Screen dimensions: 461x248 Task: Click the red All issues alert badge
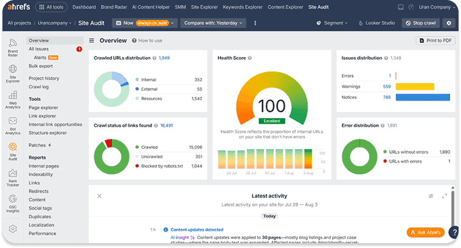tap(79, 49)
